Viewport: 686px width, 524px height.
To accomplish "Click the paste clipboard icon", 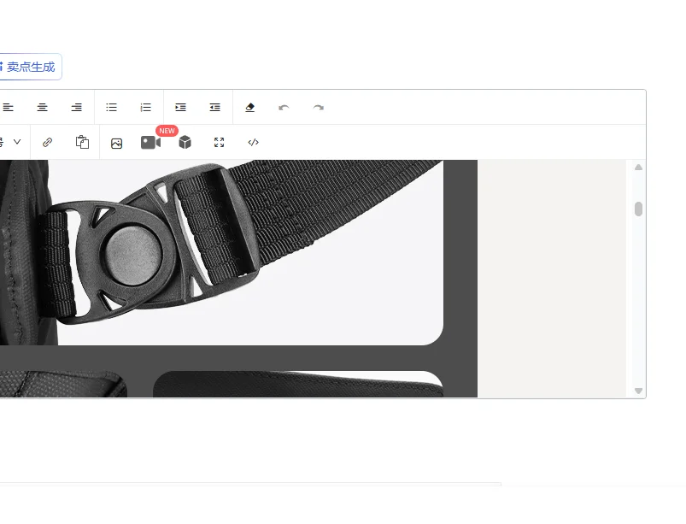I will point(82,142).
